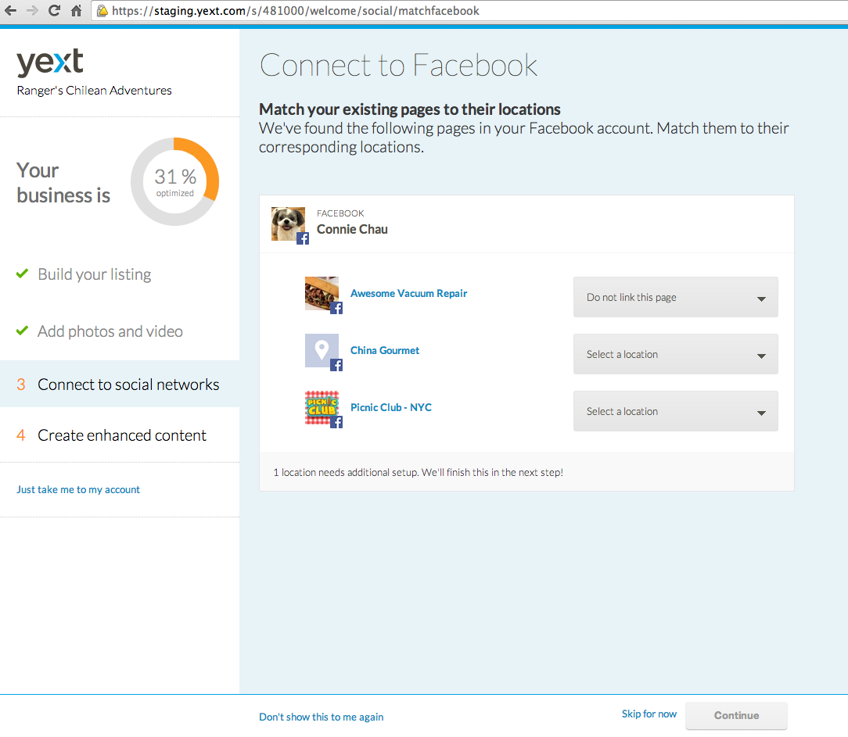Follow Just take me to my account link
Screen dimensions: 848x737
78,489
